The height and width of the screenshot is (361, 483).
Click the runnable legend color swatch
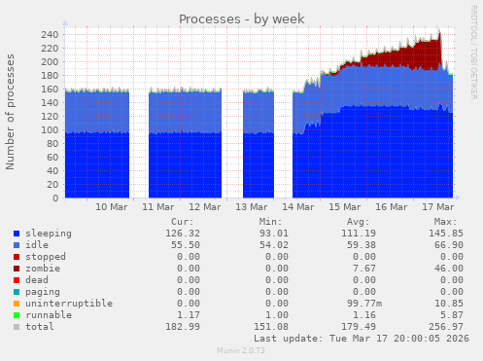coord(17,315)
